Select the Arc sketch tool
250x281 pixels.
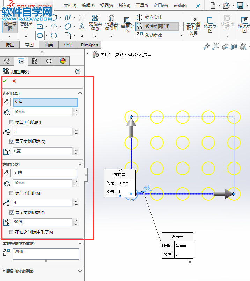coord(54,26)
